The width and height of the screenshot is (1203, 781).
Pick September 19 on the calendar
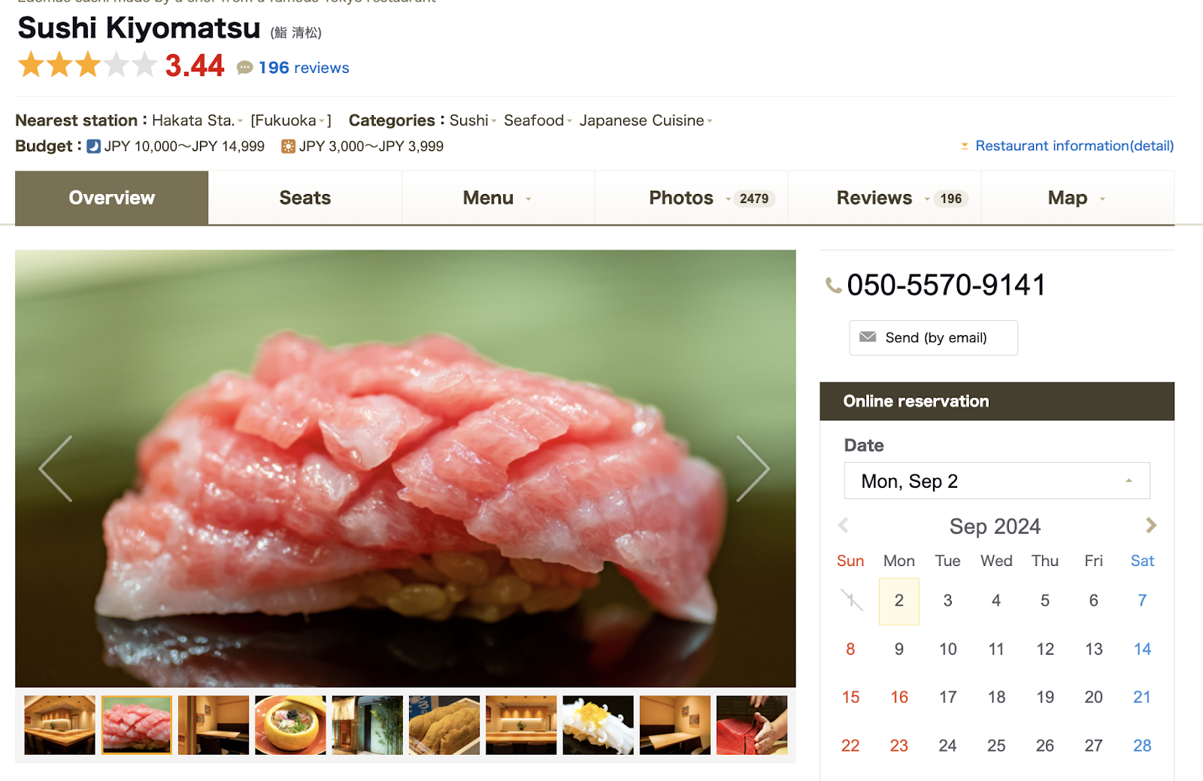(1045, 697)
